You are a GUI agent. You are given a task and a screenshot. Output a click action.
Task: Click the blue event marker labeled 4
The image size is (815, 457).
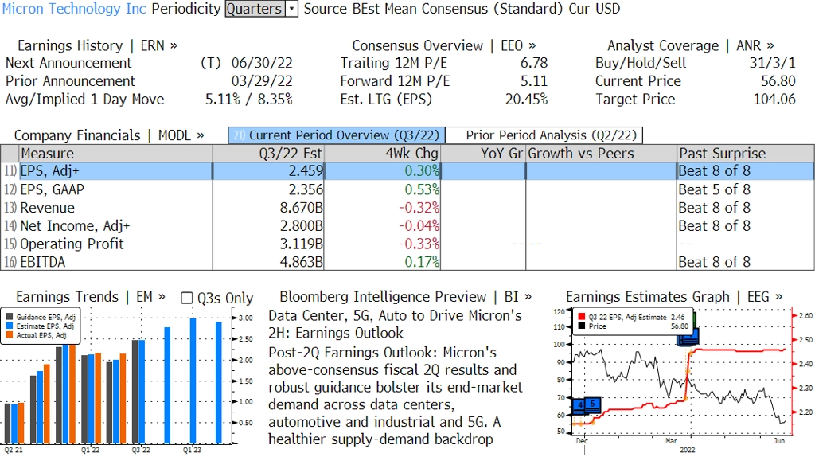click(x=580, y=405)
